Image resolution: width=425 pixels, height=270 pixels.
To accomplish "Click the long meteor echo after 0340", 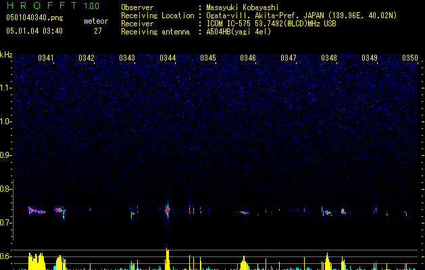I will 37,211.
